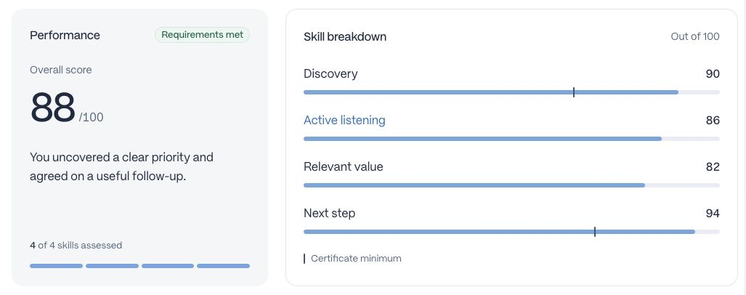The image size is (746, 295).
Task: Click the Relevant value progress bar
Action: tap(511, 185)
